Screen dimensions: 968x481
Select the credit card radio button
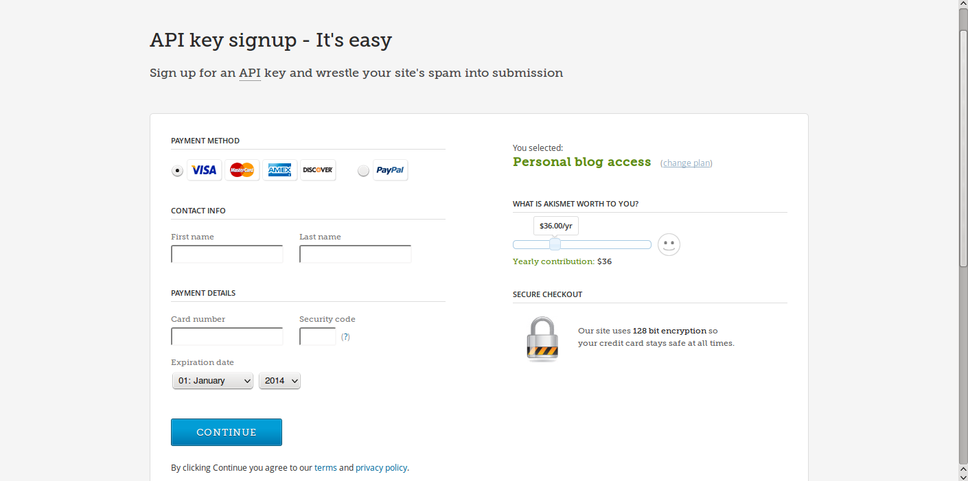point(178,171)
